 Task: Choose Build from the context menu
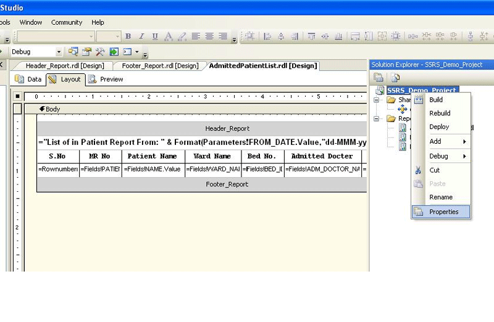coord(441,100)
